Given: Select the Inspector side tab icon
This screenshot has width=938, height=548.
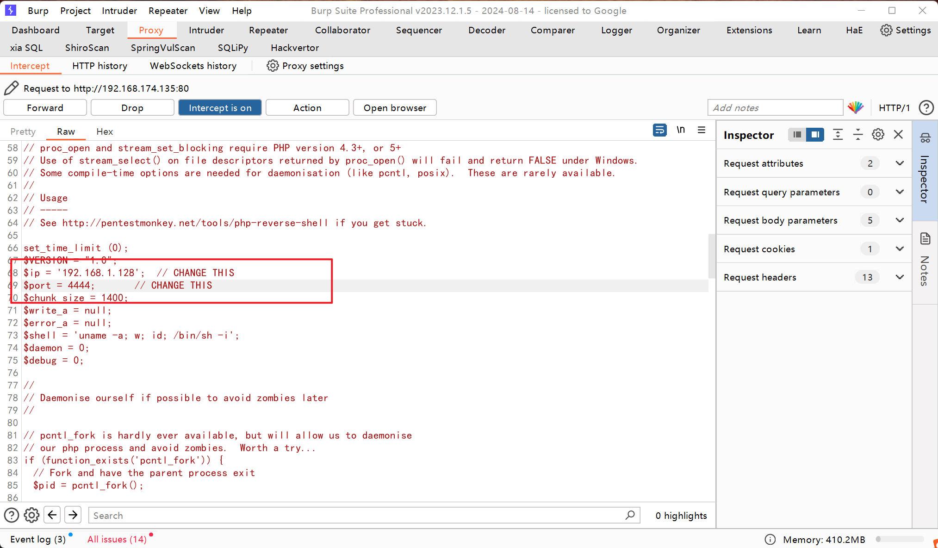Looking at the screenshot, I should pos(925,138).
